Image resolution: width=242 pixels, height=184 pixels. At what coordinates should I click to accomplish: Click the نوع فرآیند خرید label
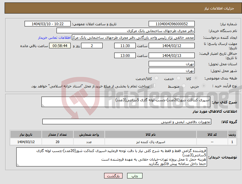[x=224, y=86]
